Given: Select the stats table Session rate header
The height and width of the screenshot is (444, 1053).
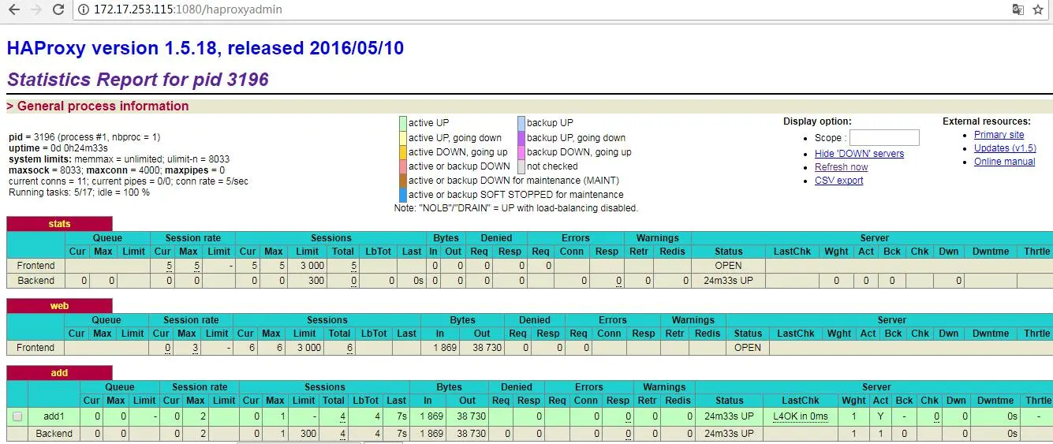Looking at the screenshot, I should [x=192, y=238].
